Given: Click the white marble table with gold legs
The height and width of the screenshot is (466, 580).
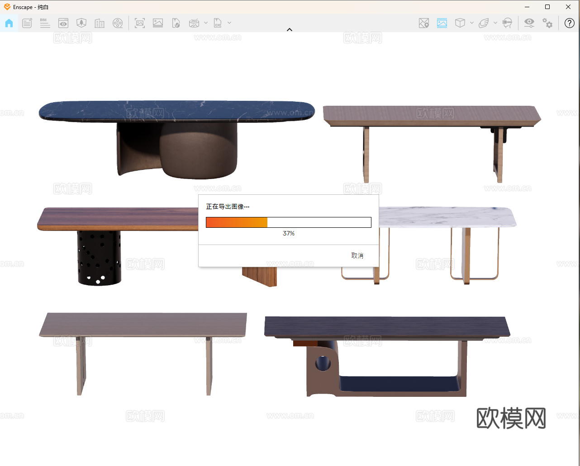Looking at the screenshot, I should 447,245.
